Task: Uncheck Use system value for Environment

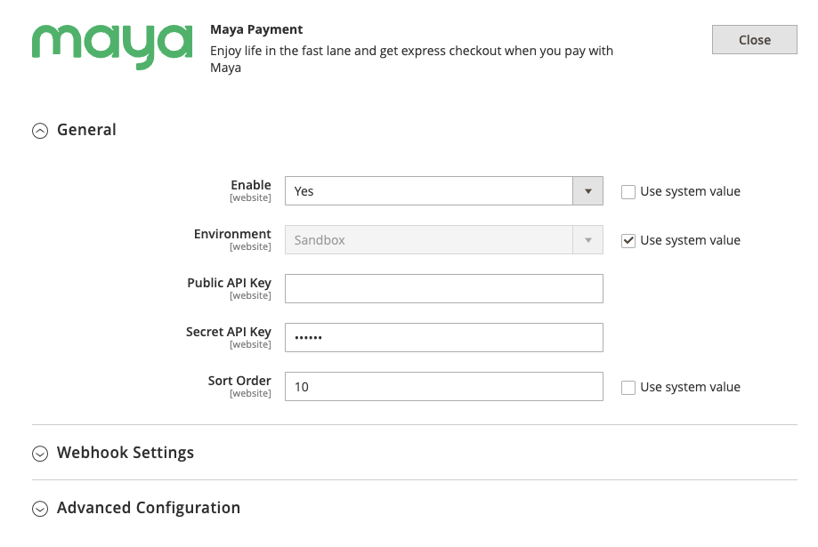Action: pyautogui.click(x=628, y=240)
